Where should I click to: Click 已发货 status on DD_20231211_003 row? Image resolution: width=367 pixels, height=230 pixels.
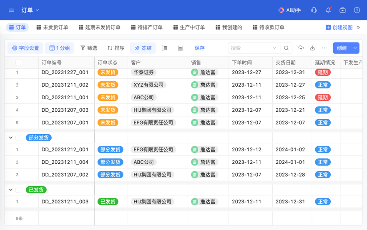(108, 202)
